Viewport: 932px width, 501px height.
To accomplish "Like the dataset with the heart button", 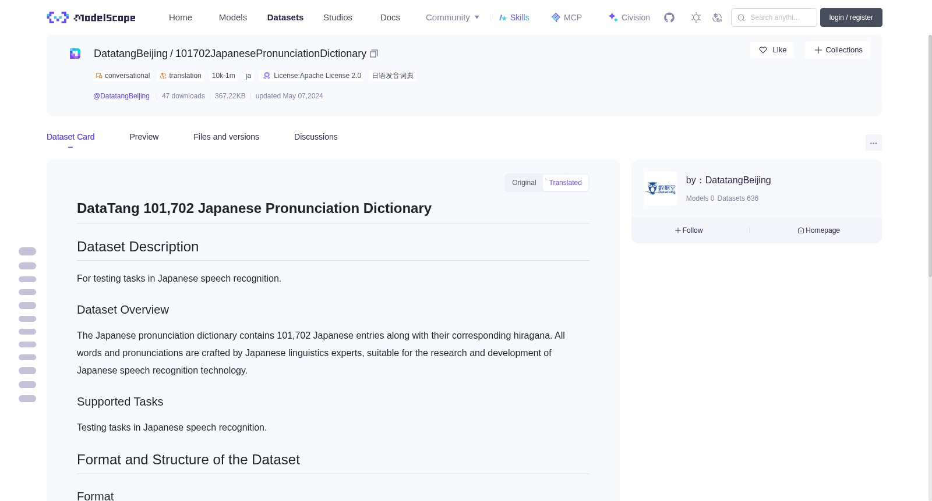I will 772,50.
